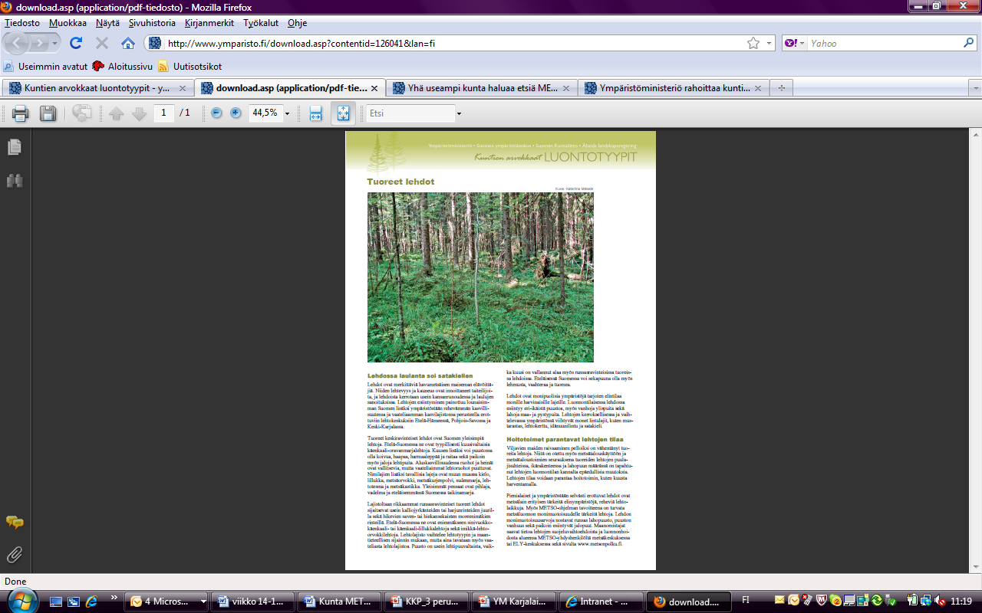
Task: Click the forest photo in the PDF
Action: 480,277
